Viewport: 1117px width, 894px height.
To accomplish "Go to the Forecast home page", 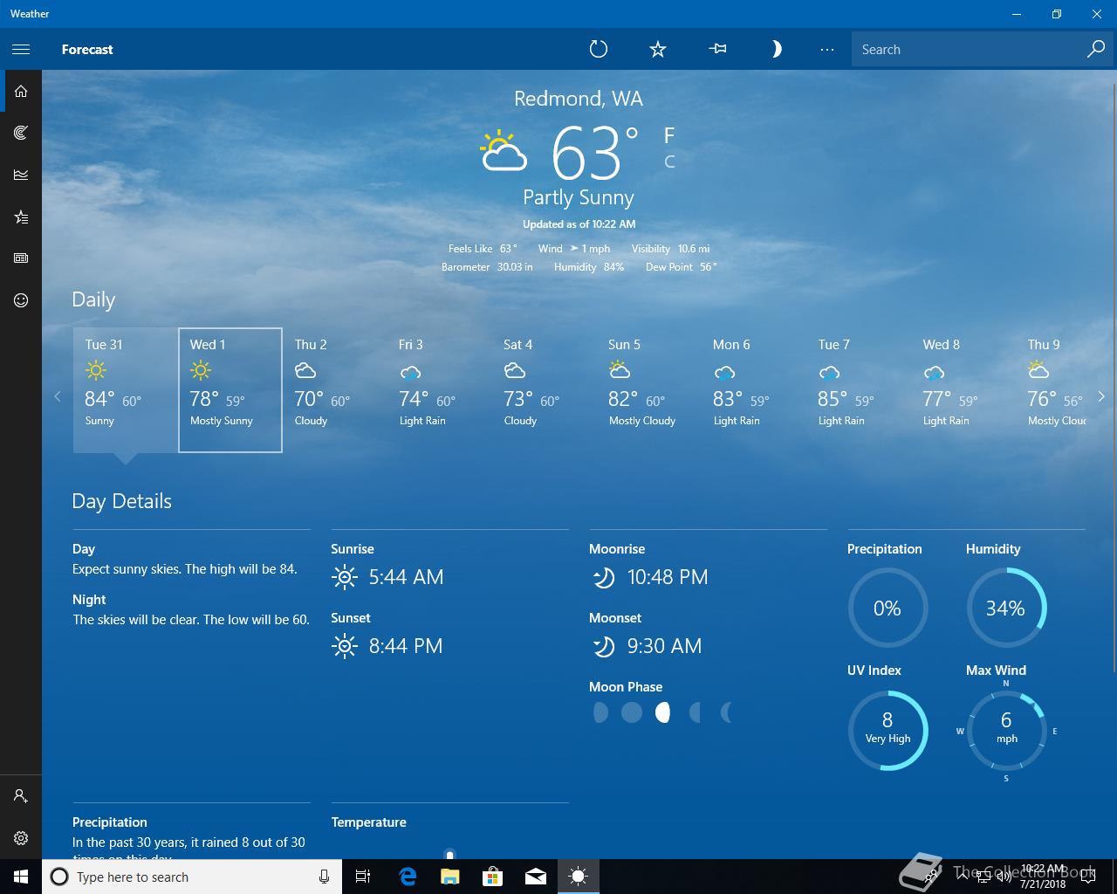I will [21, 91].
